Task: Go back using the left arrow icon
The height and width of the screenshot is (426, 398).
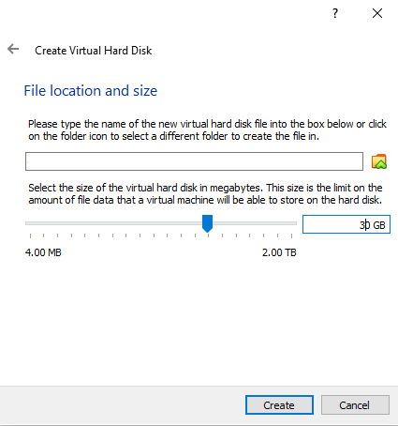Action: coord(13,49)
